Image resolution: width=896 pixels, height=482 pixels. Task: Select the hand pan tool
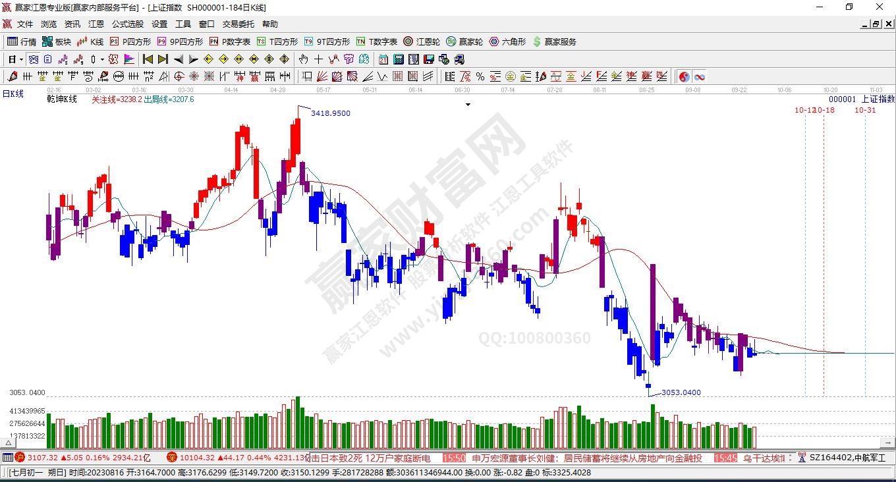click(303, 59)
